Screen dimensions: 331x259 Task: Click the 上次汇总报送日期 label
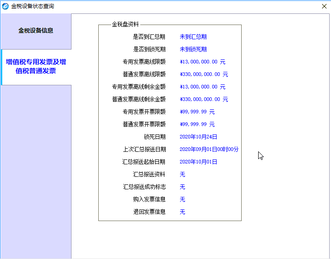(144, 149)
